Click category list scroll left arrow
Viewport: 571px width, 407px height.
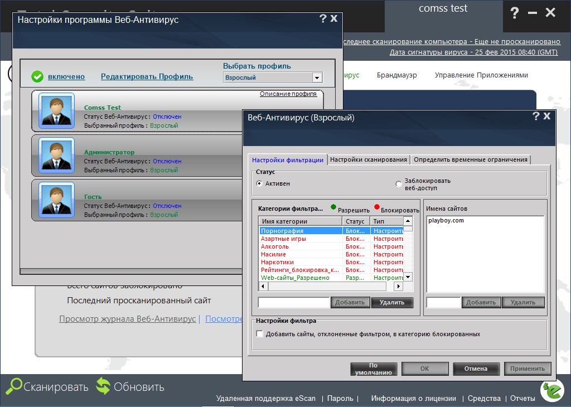coord(263,287)
